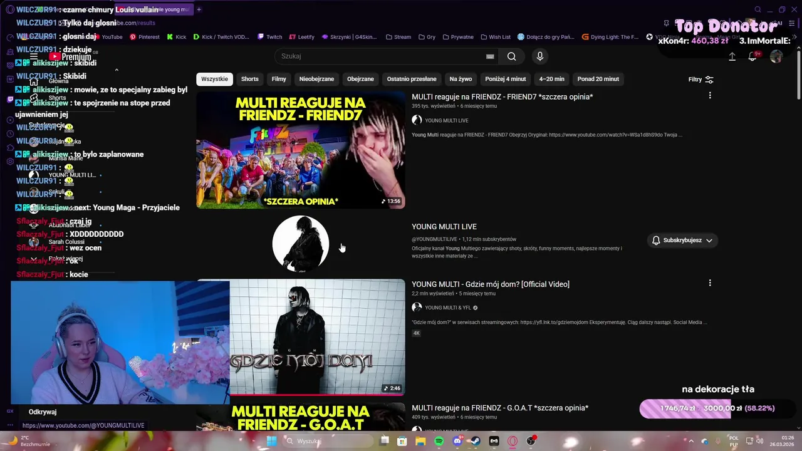This screenshot has width=802, height=451.
Task: Open Microsoft Store from the taskbar
Action: point(402,441)
